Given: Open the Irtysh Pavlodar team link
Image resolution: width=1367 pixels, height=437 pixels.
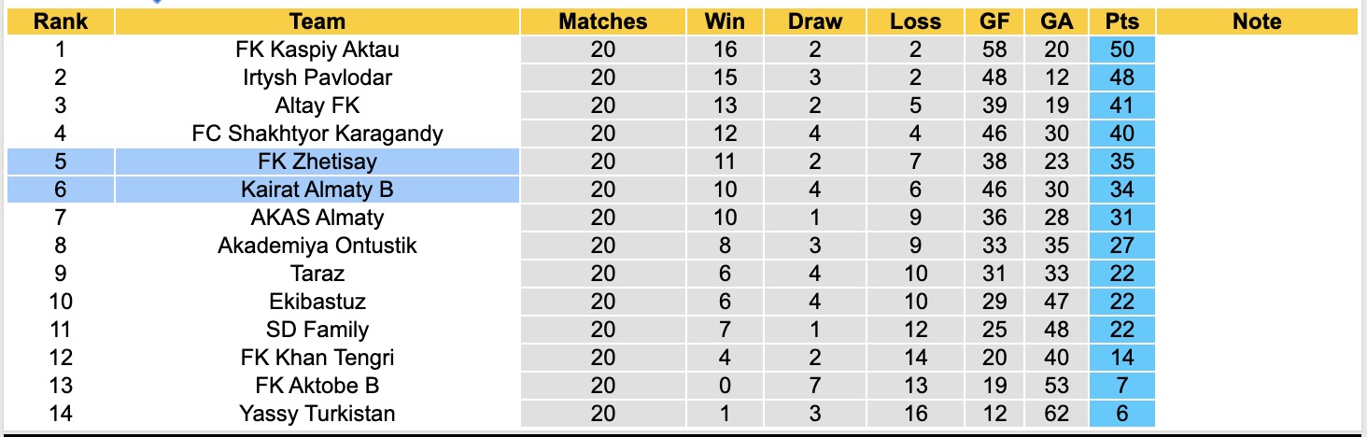Looking at the screenshot, I should [317, 78].
